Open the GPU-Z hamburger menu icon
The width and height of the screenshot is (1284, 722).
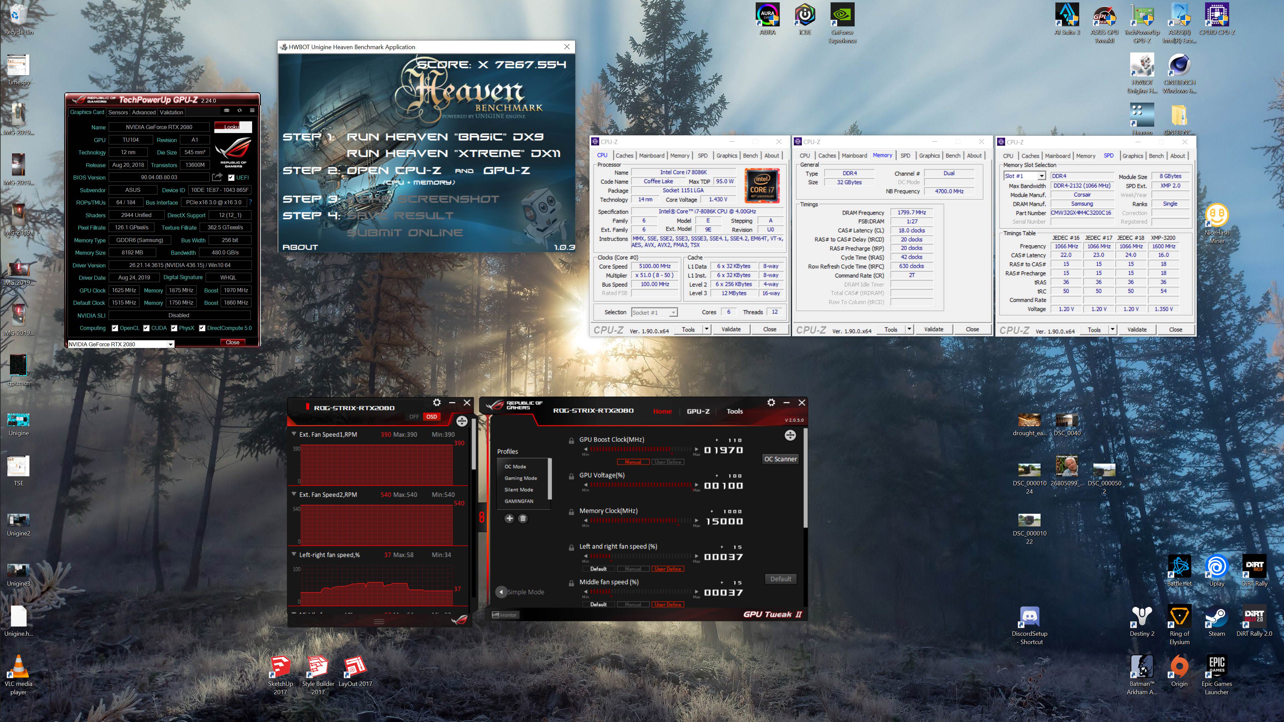pos(252,111)
